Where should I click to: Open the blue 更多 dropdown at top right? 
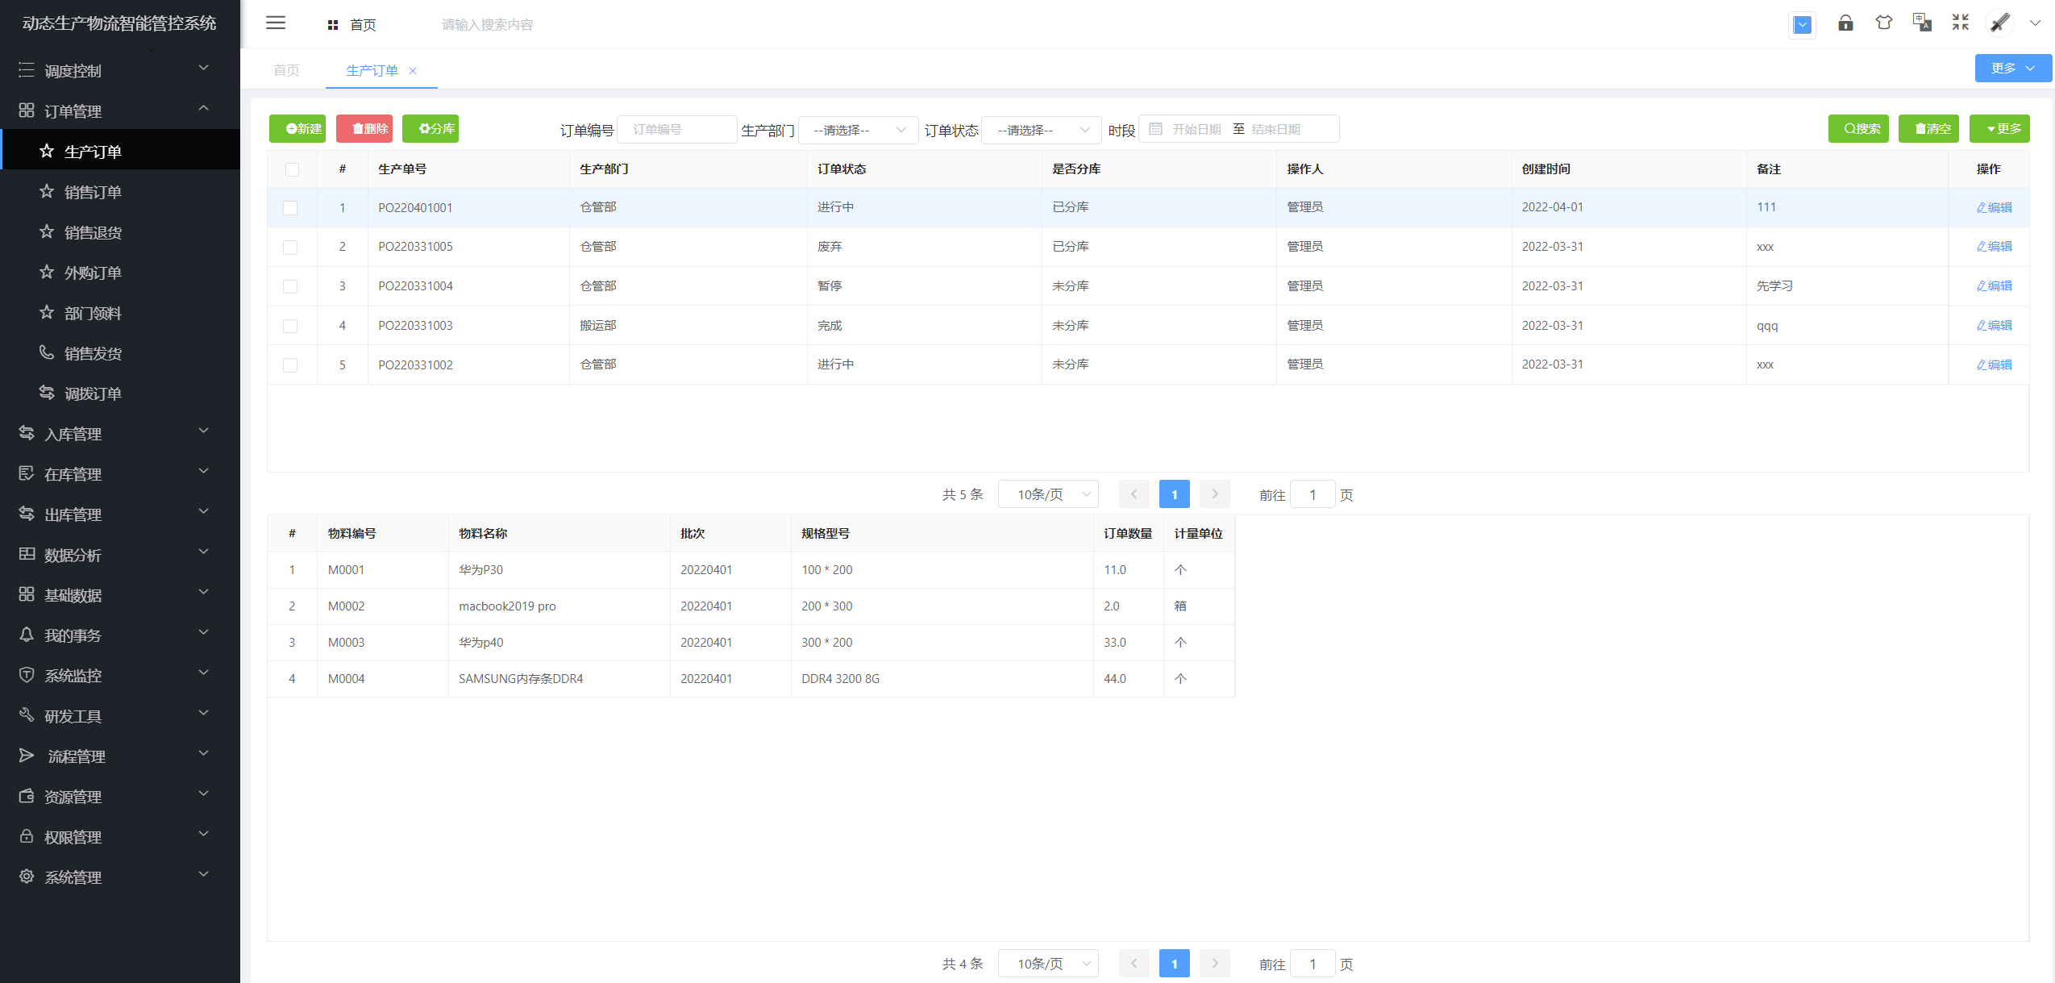tap(2013, 69)
